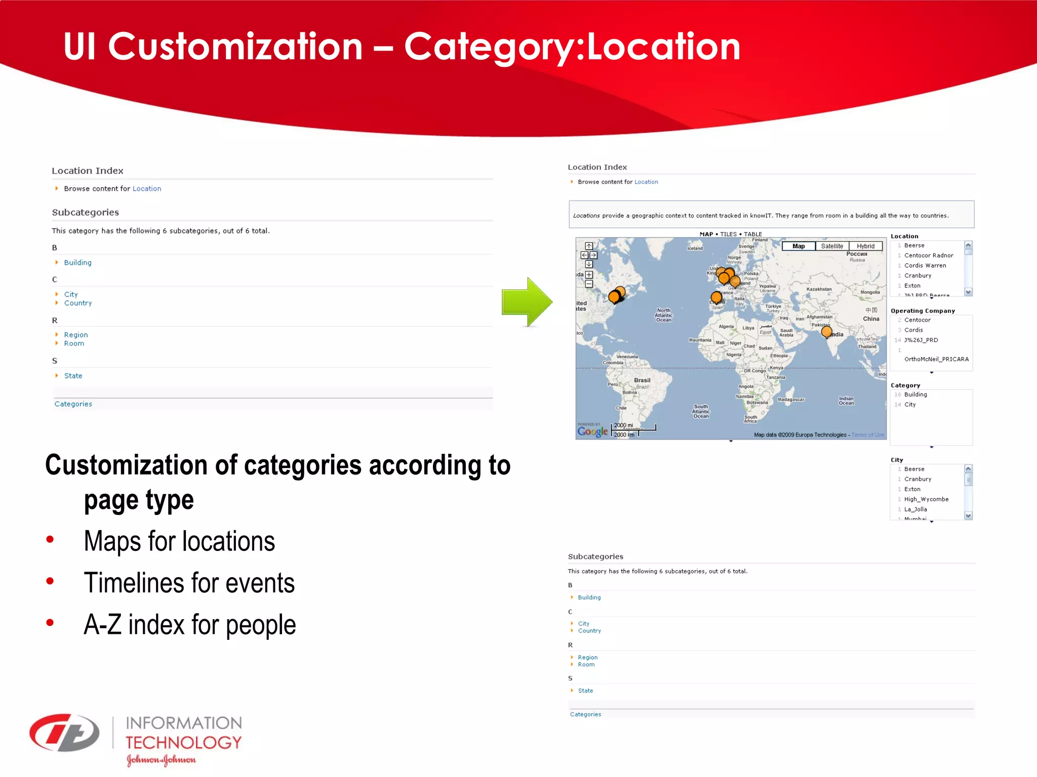The width and height of the screenshot is (1037, 777).
Task: Pan the map right with arrow
Action: tap(593, 255)
